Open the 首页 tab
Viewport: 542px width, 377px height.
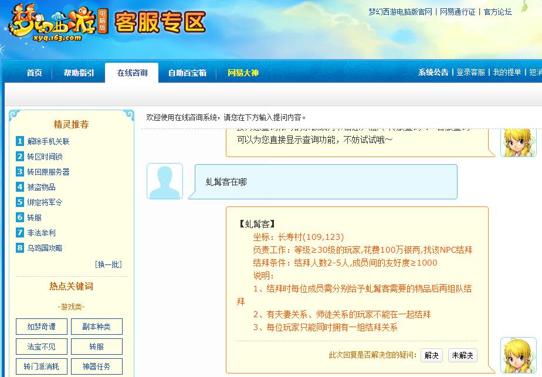pyautogui.click(x=34, y=73)
